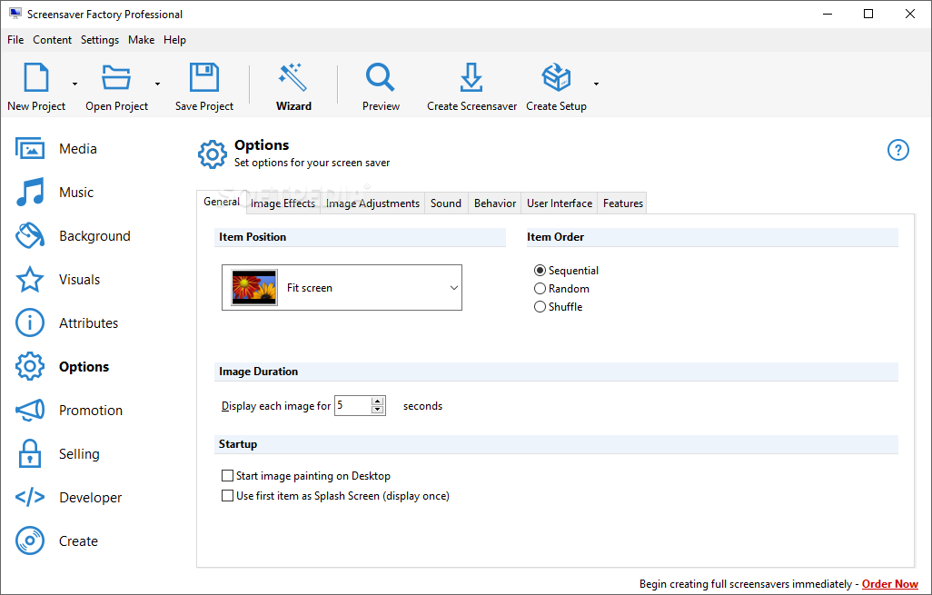Expand the Open Project dropdown arrow
This screenshot has height=595, width=932.
tap(157, 84)
